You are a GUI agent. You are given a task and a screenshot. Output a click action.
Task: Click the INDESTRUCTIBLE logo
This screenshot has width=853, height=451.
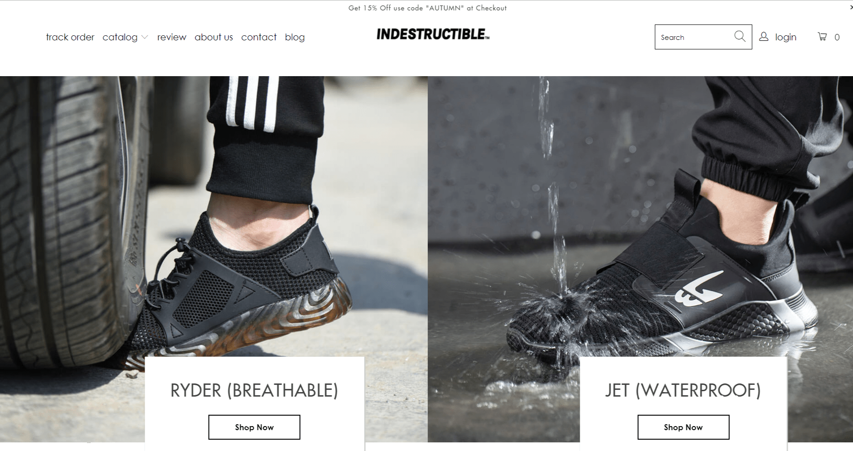(x=433, y=34)
